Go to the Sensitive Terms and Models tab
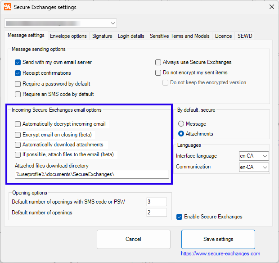279x263 pixels. 180,36
